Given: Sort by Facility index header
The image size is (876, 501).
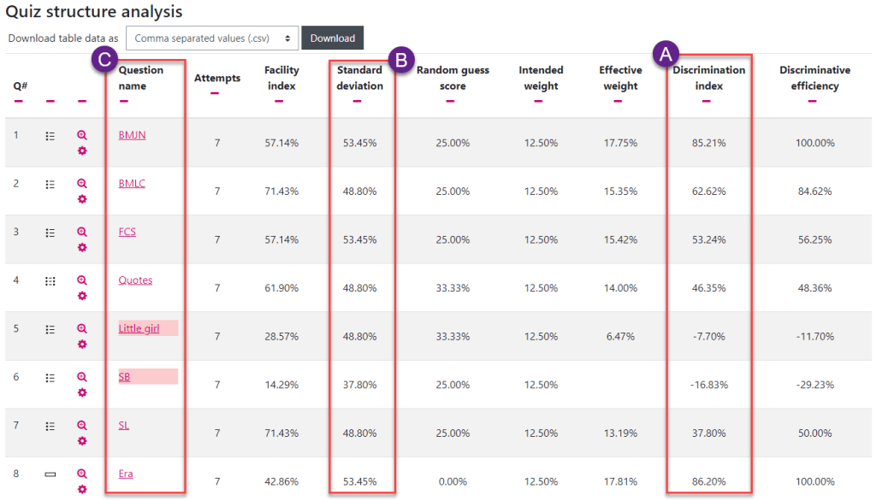Looking at the screenshot, I should tap(281, 78).
